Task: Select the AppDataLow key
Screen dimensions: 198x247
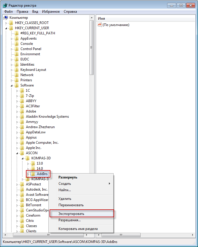Action: click(x=36, y=132)
